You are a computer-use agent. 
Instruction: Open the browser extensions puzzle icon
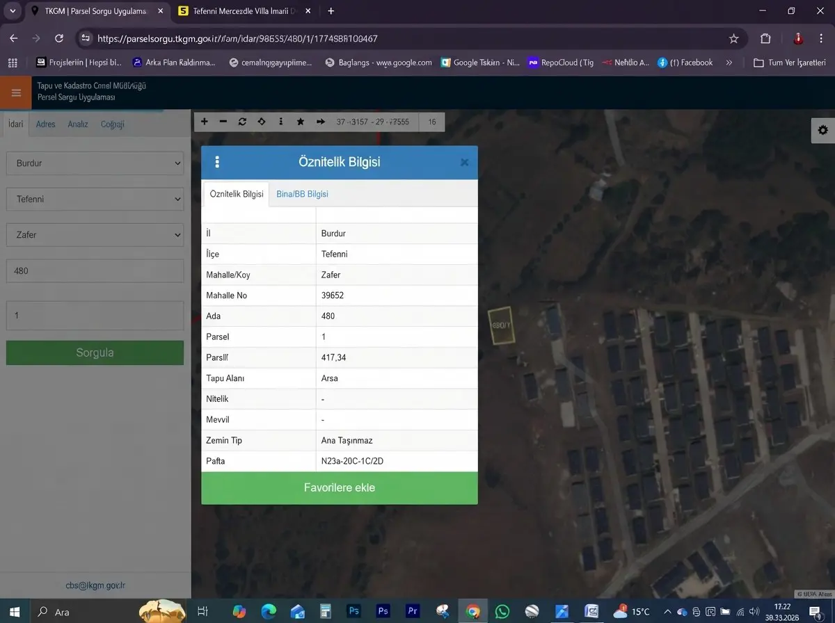click(x=766, y=39)
